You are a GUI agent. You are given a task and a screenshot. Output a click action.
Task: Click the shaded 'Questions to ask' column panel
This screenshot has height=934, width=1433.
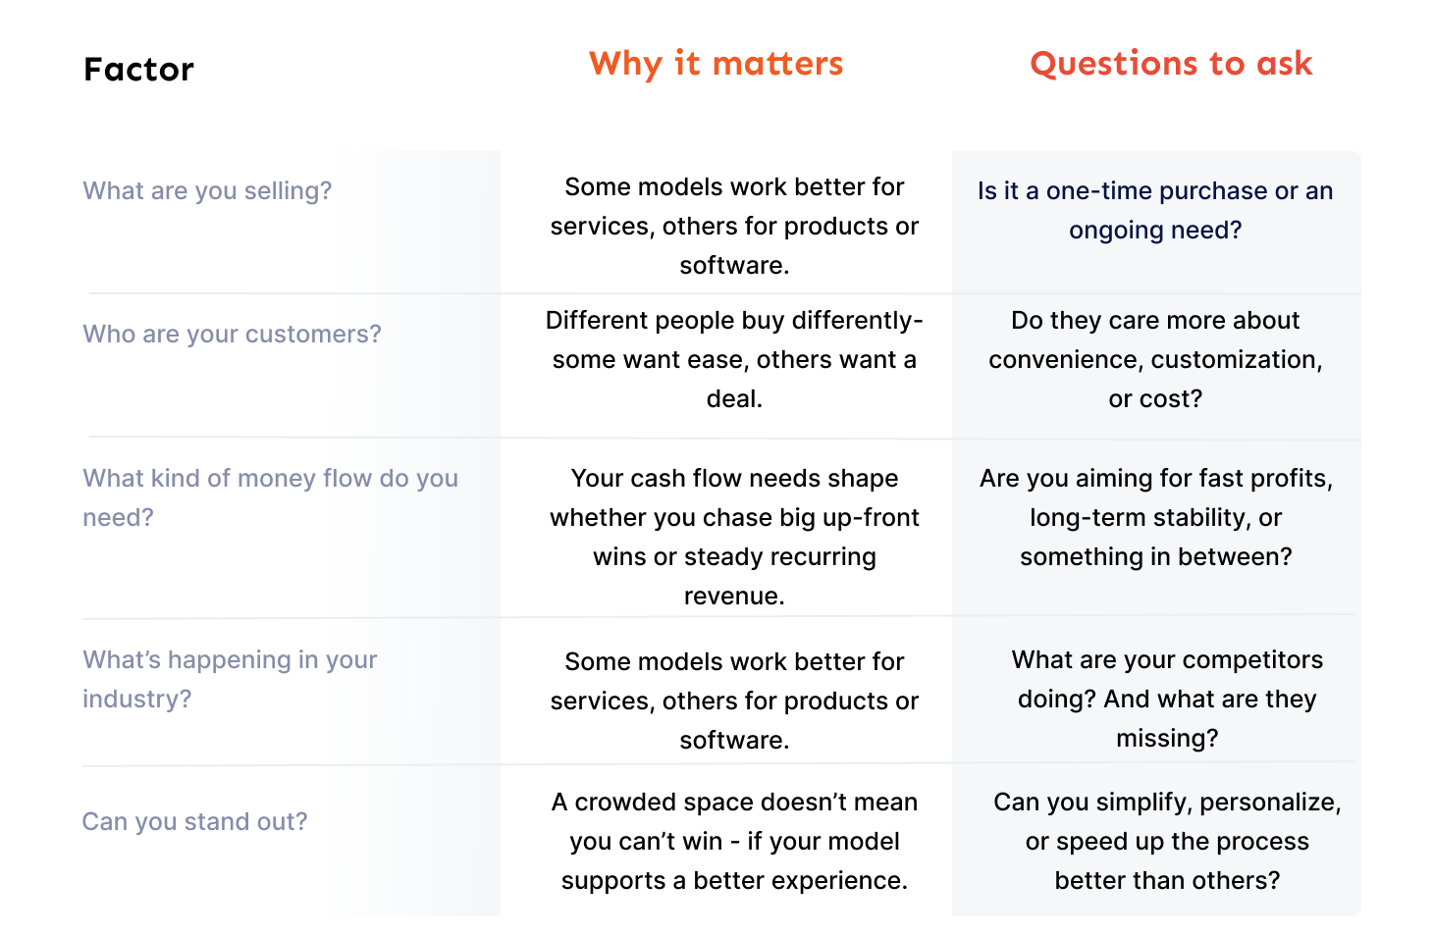(1156, 533)
